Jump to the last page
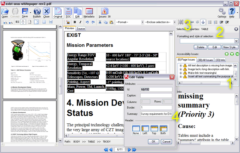Screen dimensions: 240x153 coord(134,150)
